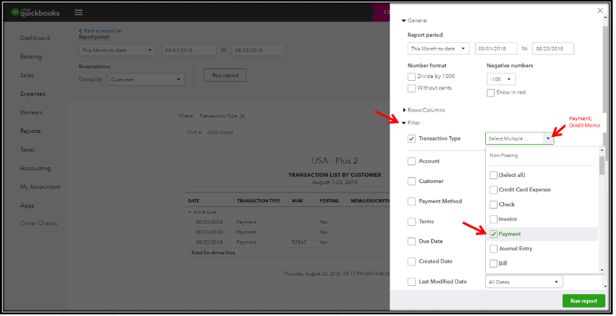Click the dropdown list scrollbar up arrow
This screenshot has height=316, width=616.
coord(601,150)
